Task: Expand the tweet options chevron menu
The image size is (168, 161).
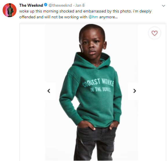Action: (163, 6)
